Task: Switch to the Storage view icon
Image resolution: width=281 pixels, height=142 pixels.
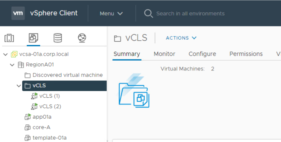Action: 58,38
